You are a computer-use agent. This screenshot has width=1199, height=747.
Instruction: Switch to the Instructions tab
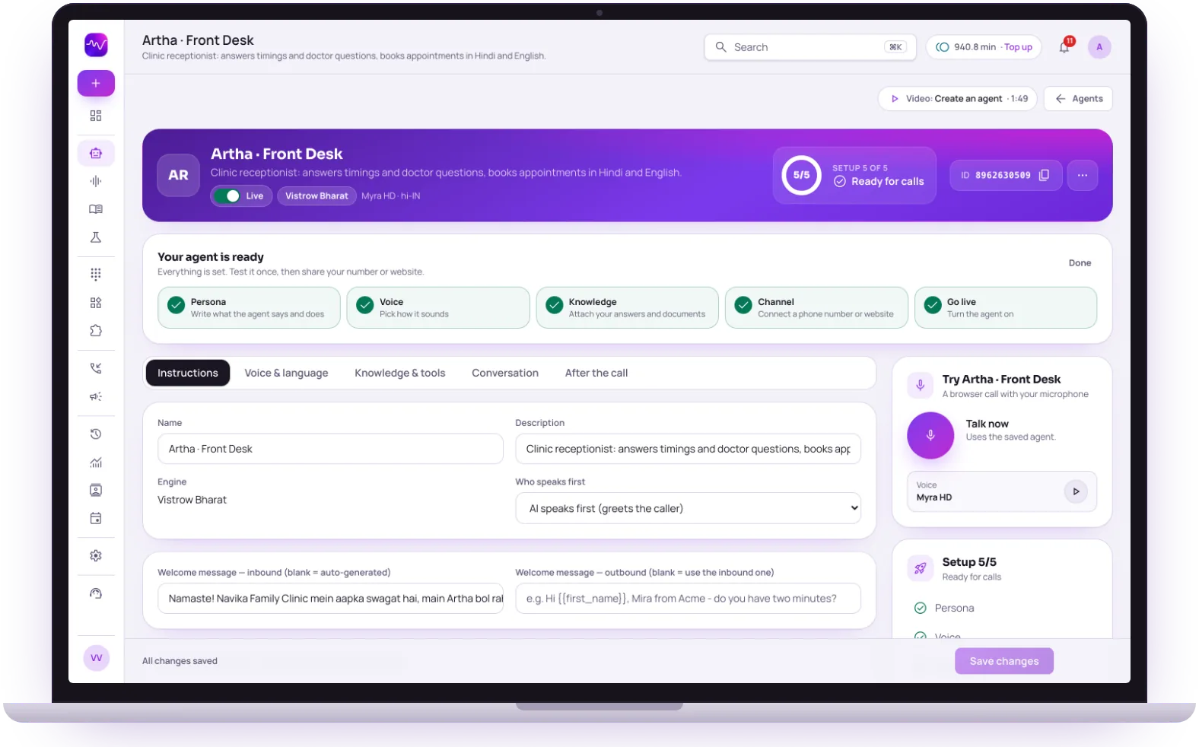188,373
